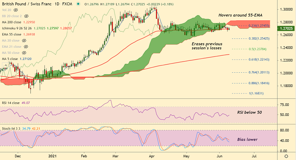Select the 0.236(1.27455) Fibonacci label
The image size is (296, 160).
pyautogui.click(x=259, y=26)
